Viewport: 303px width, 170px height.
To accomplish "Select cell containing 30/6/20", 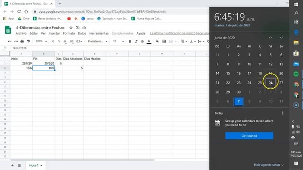I will (x=44, y=63).
